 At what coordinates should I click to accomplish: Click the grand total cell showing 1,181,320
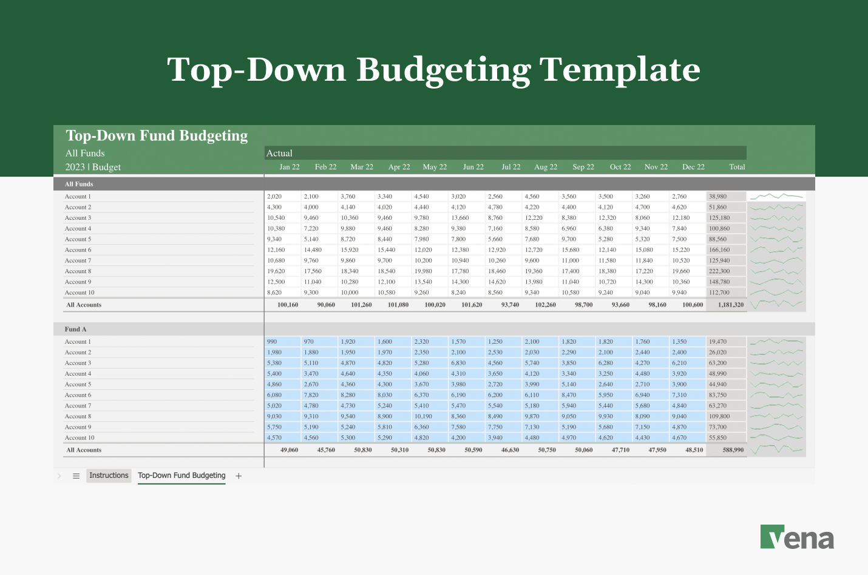coord(726,304)
